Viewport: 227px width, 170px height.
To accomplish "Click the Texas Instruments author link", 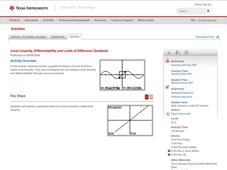I will [x=181, y=114].
